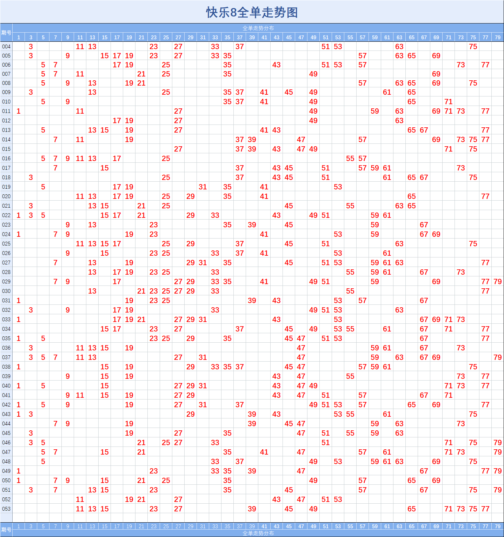Click number 49 in issue 040 row
Screen dimensions: 504x537
click(313, 385)
